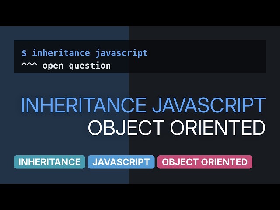Click the white OBJECT ORIENTED heading
The width and height of the screenshot is (280, 210).
coord(177,127)
